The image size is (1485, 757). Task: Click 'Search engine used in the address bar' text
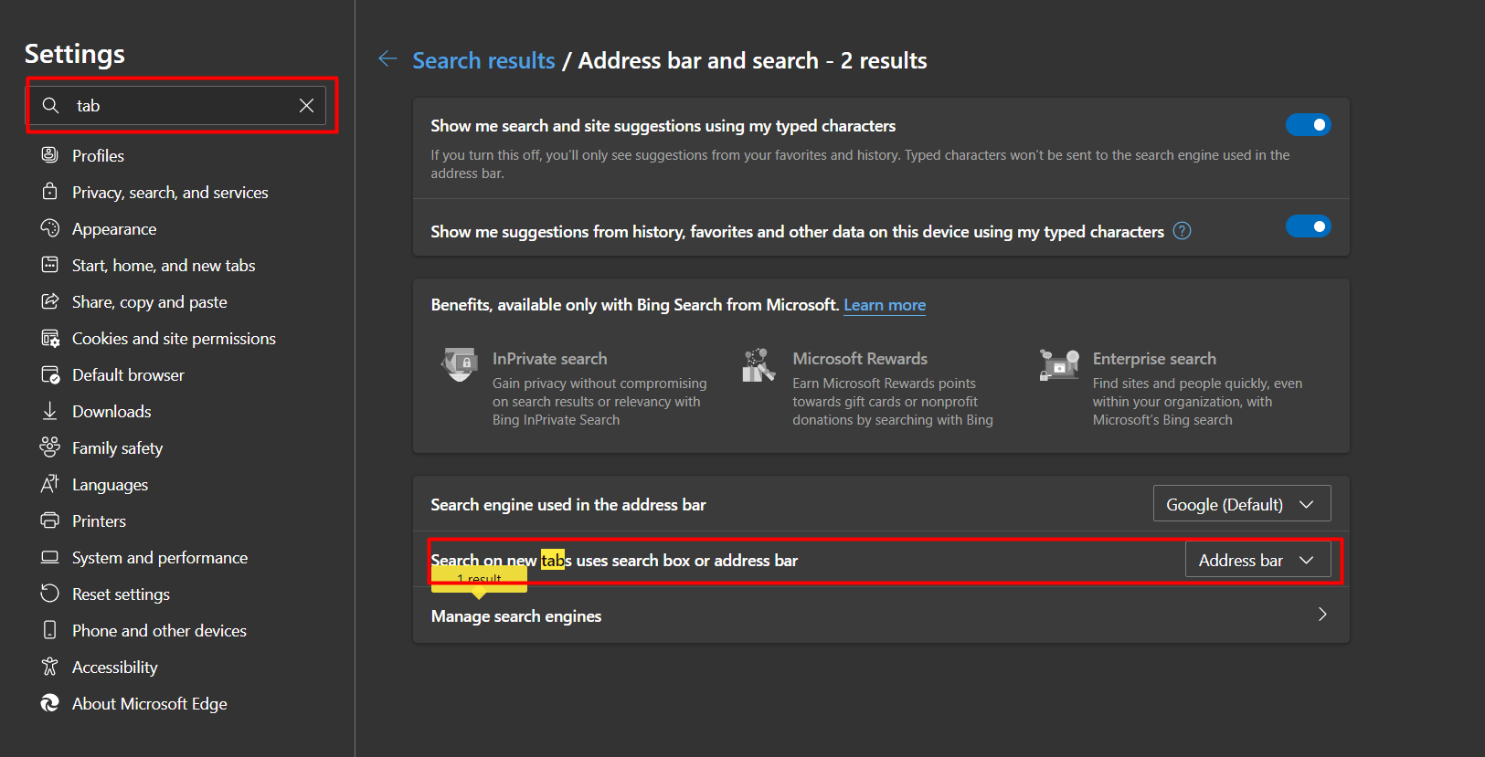click(568, 505)
